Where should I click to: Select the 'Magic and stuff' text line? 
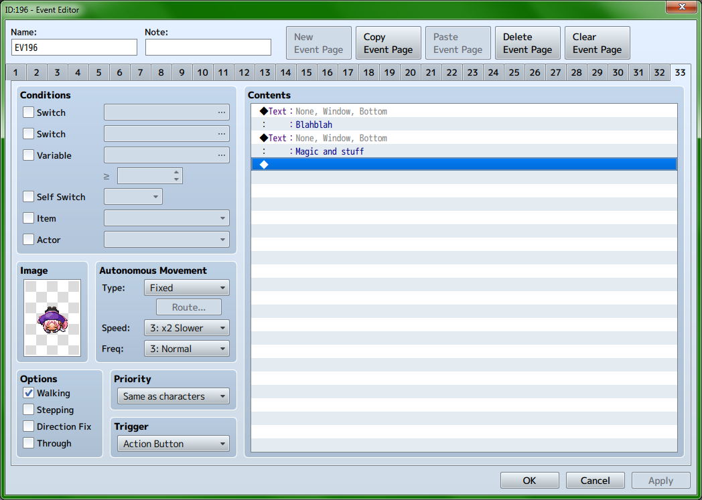click(464, 151)
